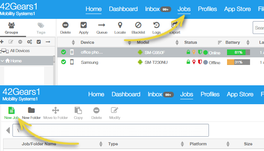Click Copy job button
Screen dimensions: 264x151
click(78, 113)
